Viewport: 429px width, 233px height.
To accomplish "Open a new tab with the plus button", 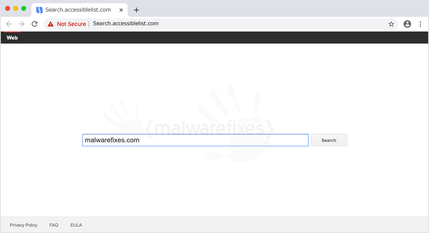I will [136, 10].
